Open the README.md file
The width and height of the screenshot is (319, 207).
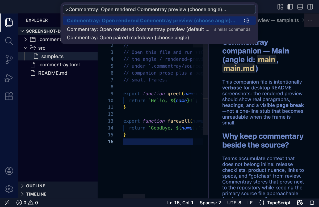(x=58, y=73)
